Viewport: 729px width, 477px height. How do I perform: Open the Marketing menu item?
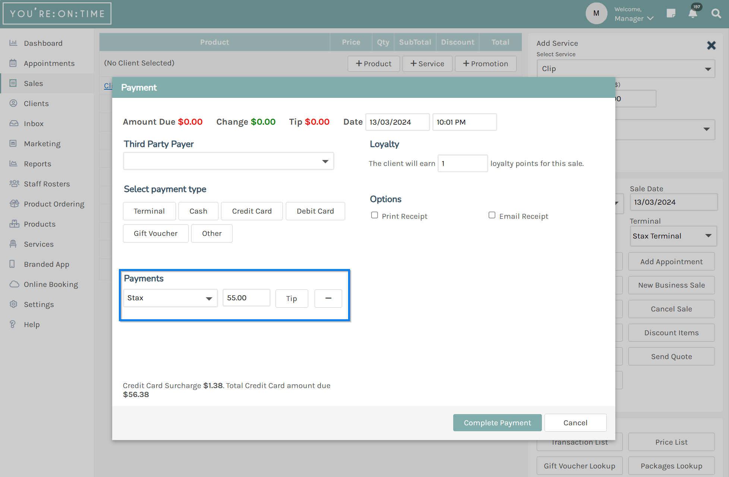(42, 143)
